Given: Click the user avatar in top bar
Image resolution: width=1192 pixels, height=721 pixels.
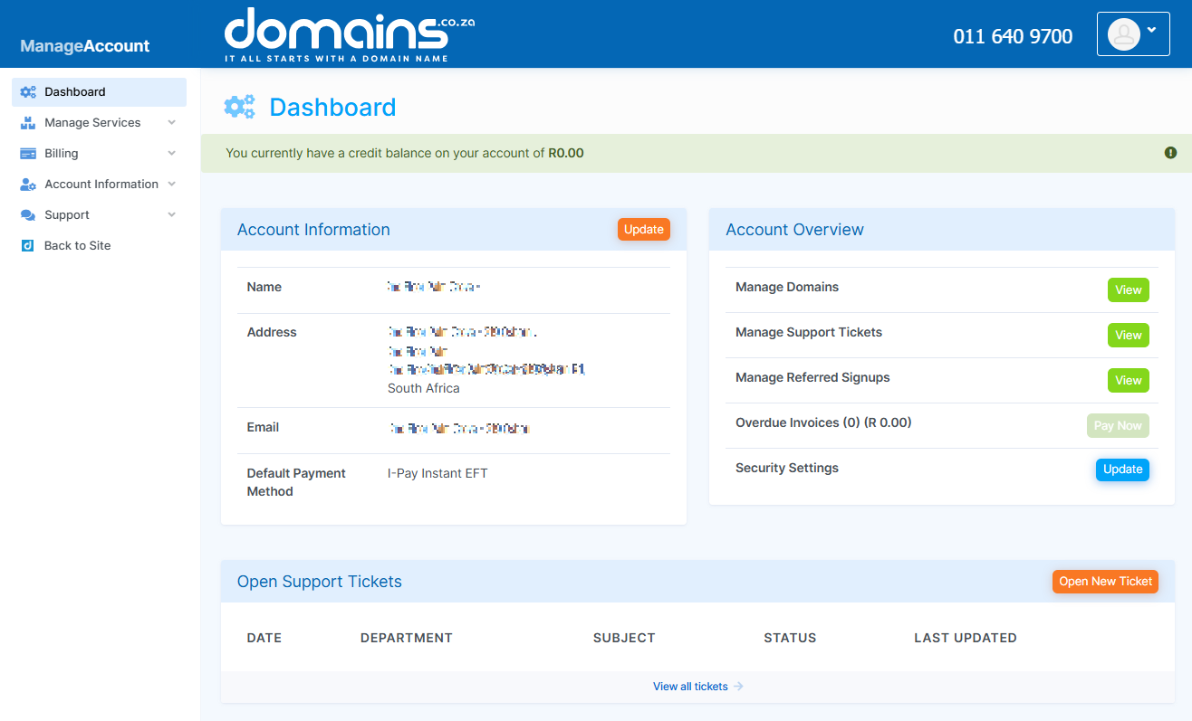Looking at the screenshot, I should click(1123, 33).
